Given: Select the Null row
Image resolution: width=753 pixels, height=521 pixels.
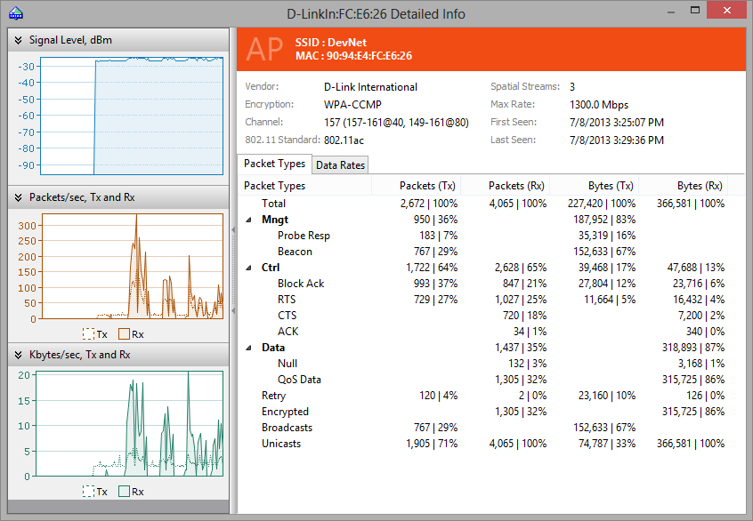Looking at the screenshot, I should pos(490,364).
